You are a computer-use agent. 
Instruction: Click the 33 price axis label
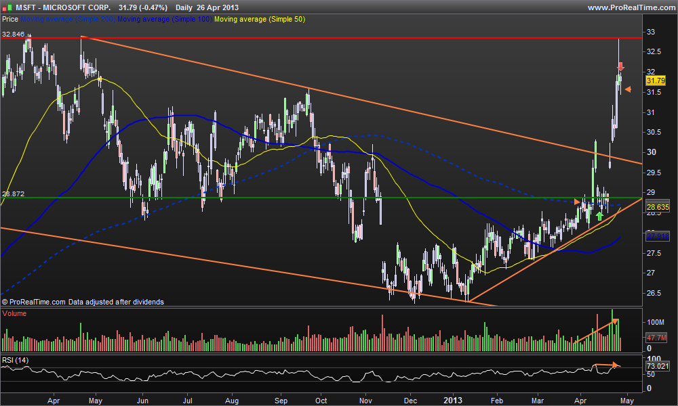click(651, 32)
